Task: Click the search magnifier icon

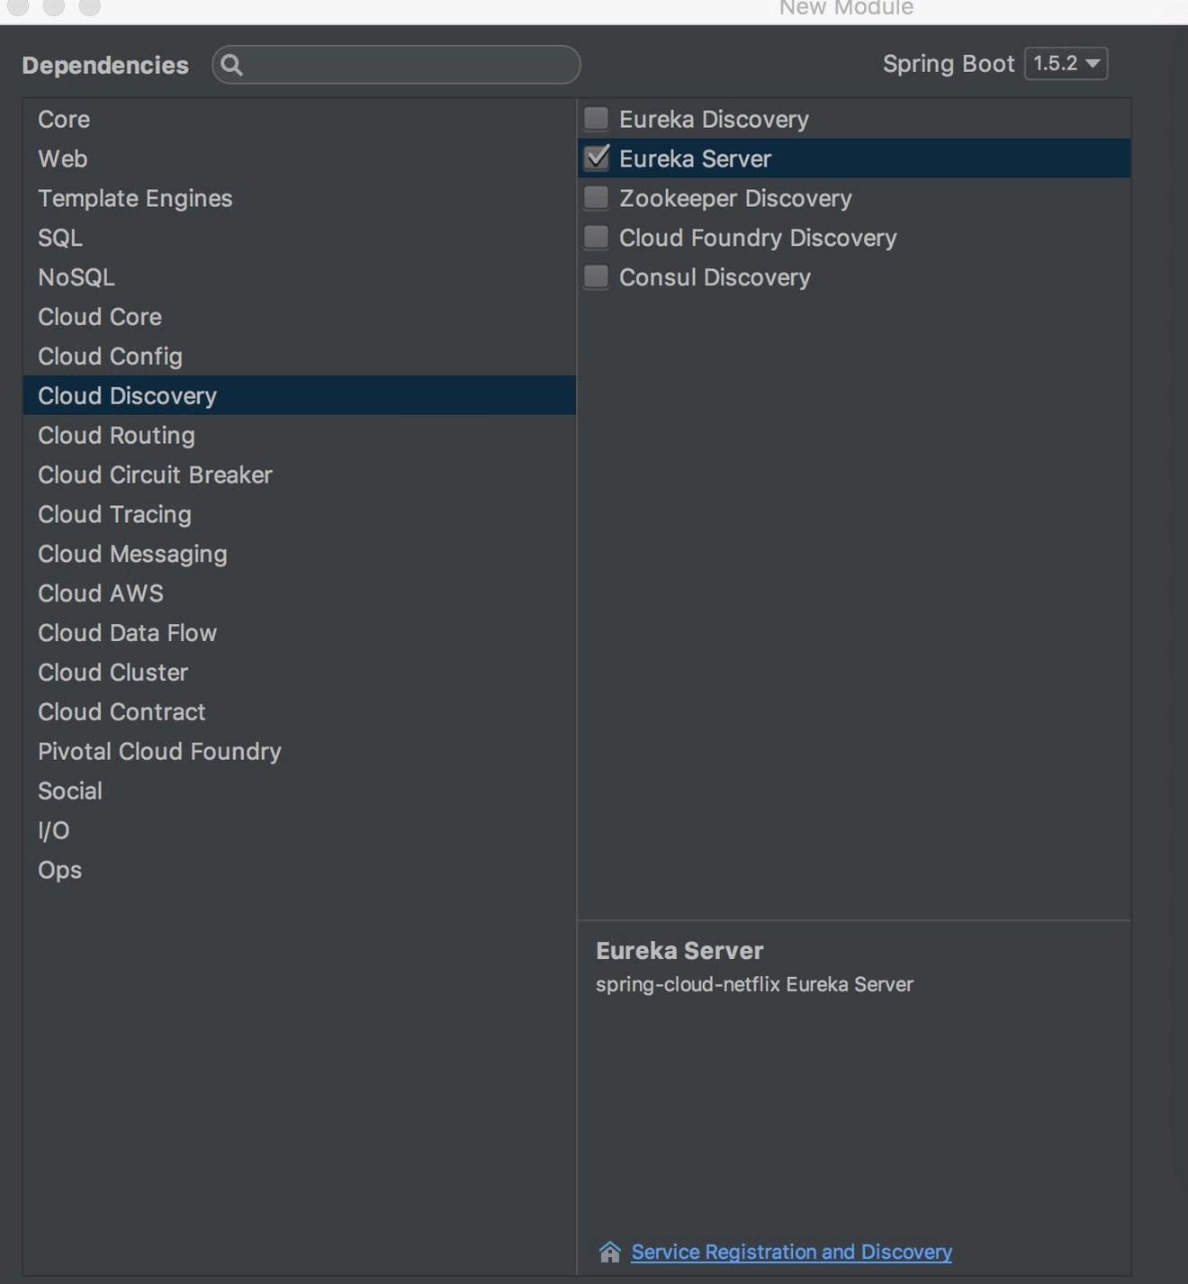Action: pos(231,65)
